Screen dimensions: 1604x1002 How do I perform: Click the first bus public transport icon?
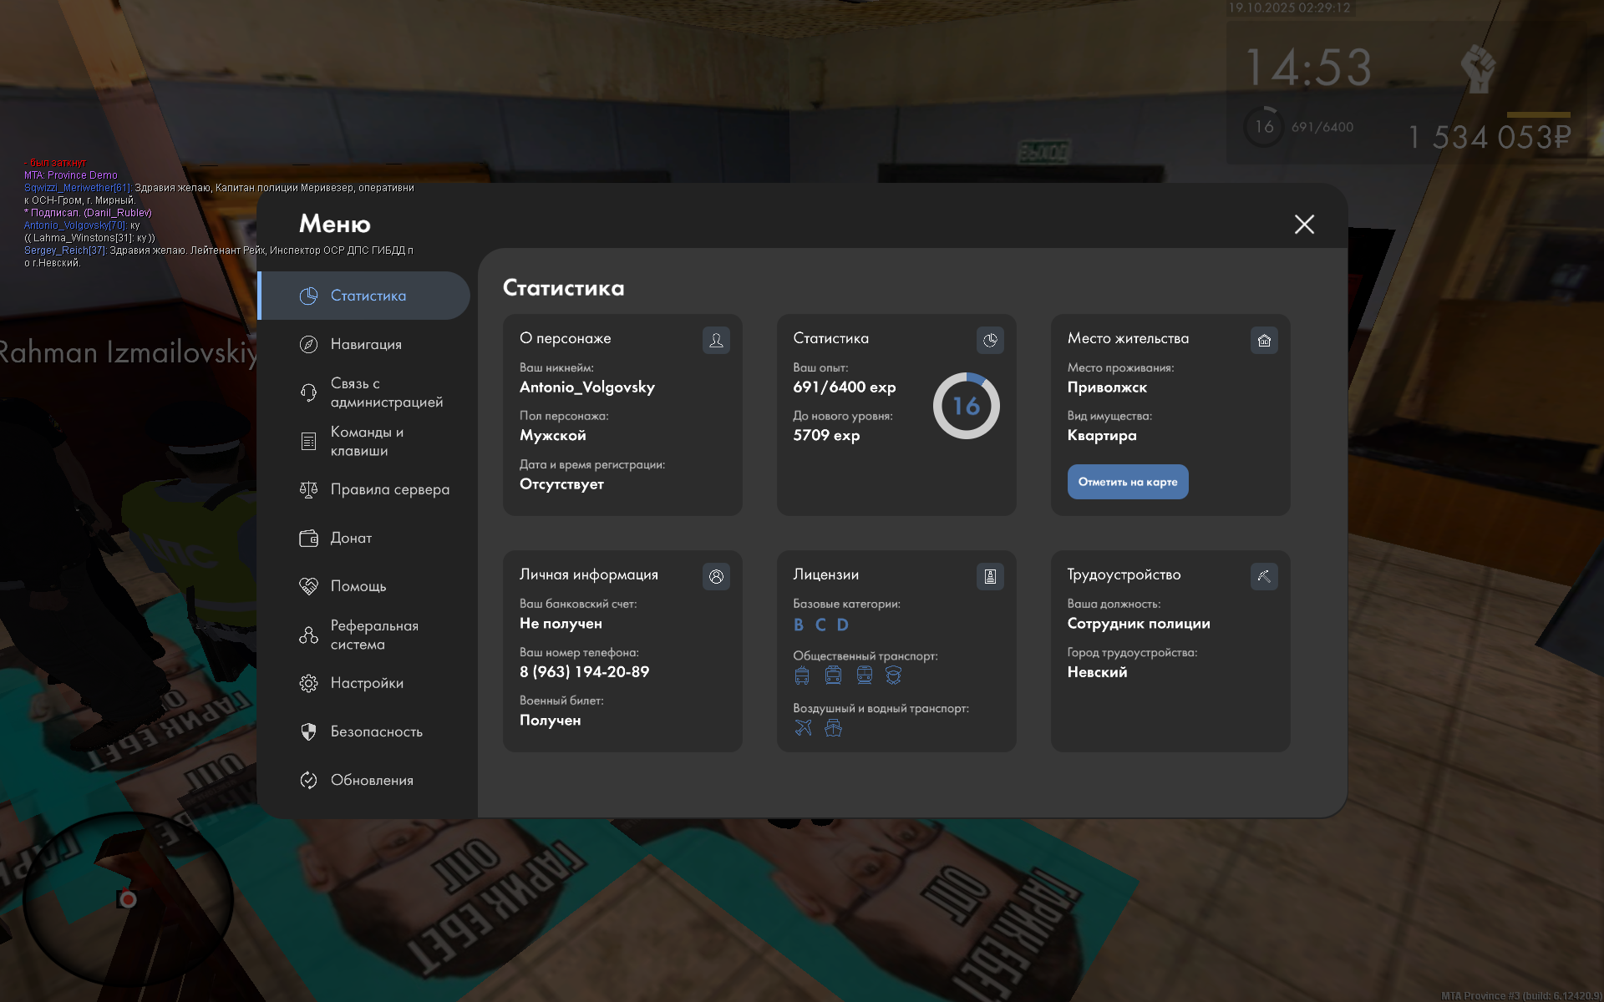802,676
